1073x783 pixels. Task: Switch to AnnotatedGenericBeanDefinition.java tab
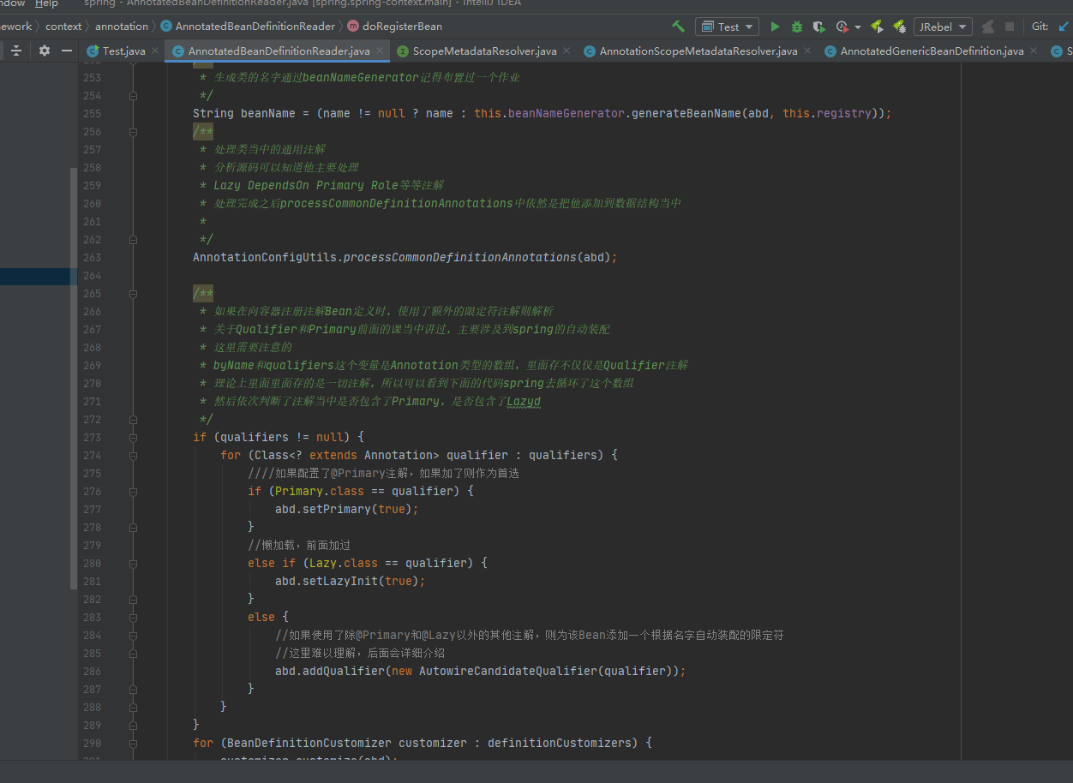point(932,51)
